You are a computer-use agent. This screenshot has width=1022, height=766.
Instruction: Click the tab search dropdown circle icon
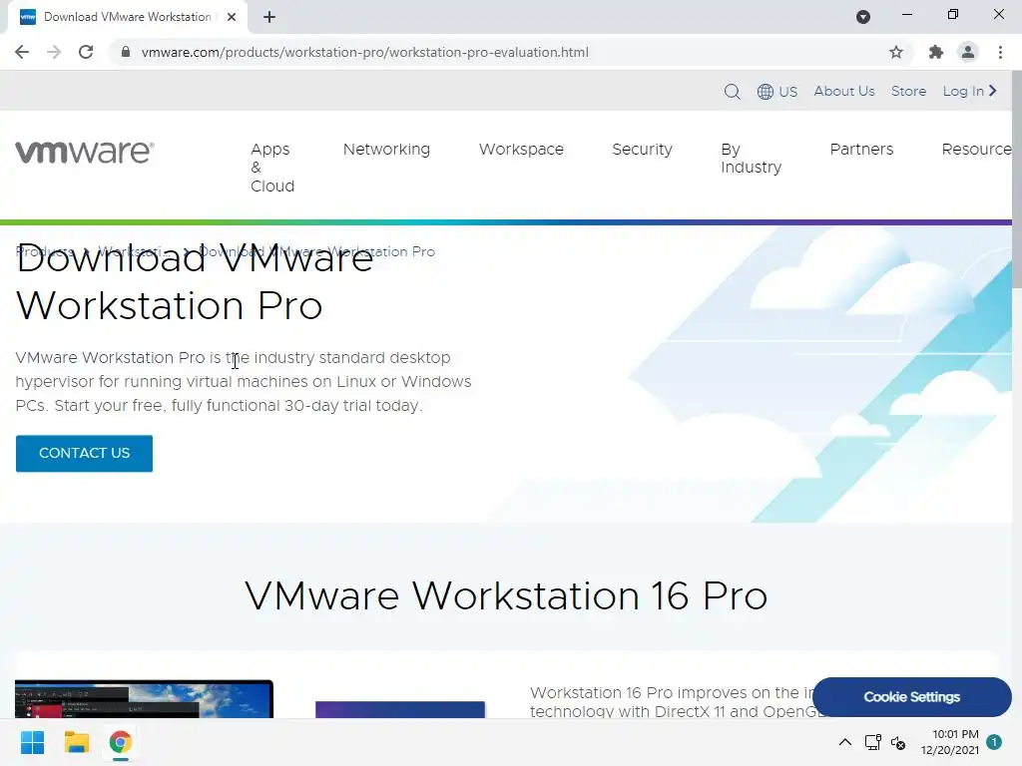click(x=863, y=17)
